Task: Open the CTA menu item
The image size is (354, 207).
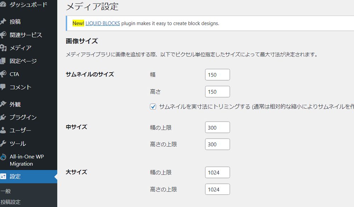Action: coord(15,74)
